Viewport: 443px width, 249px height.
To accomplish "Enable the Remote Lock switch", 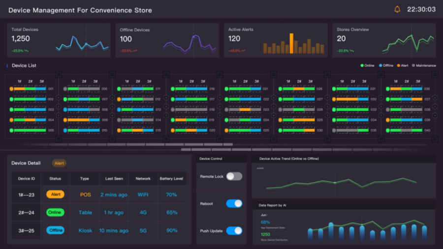I will (234, 176).
